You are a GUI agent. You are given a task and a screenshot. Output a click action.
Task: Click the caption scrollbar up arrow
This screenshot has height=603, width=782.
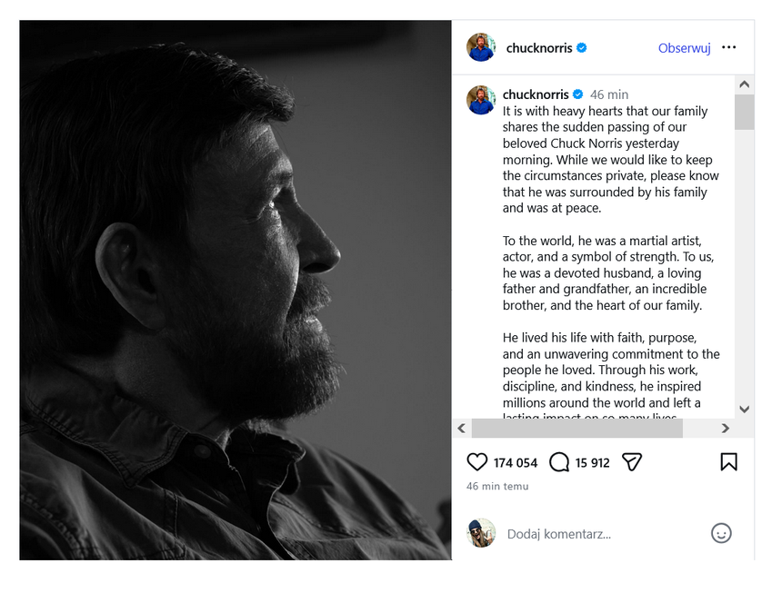pyautogui.click(x=744, y=84)
